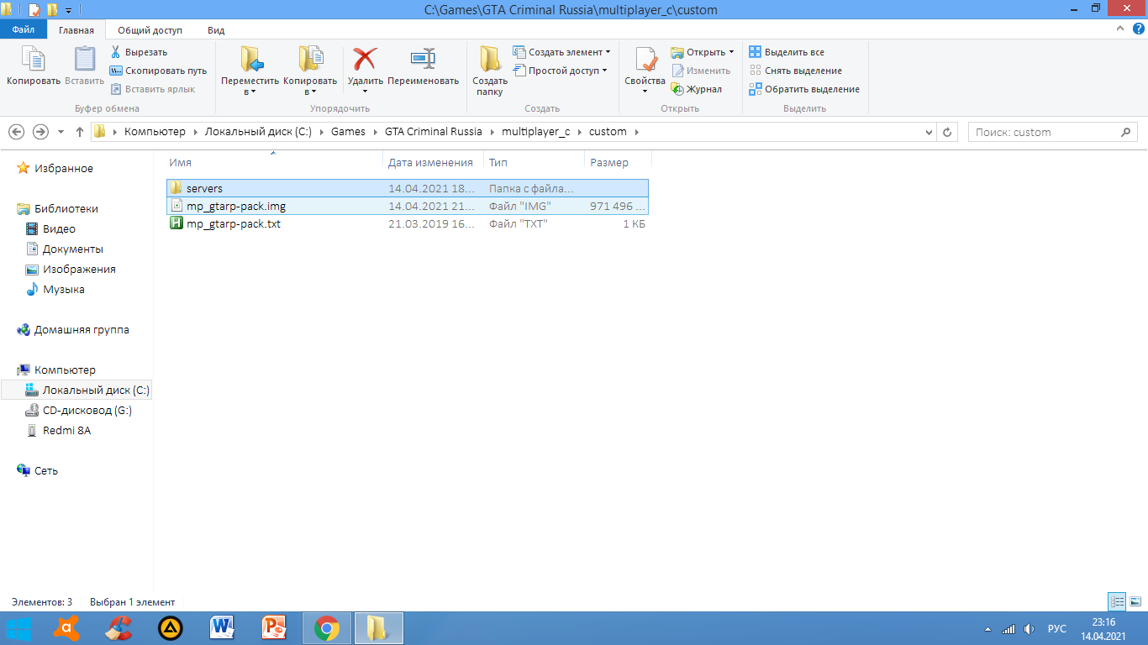The width and height of the screenshot is (1148, 645).
Task: Click multiplayer_c in the breadcrumb
Action: coord(535,132)
